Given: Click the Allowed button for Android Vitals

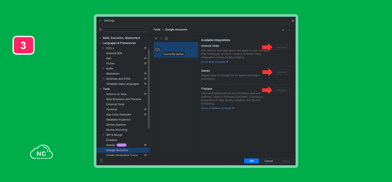Looking at the screenshot, I should coord(281,47).
